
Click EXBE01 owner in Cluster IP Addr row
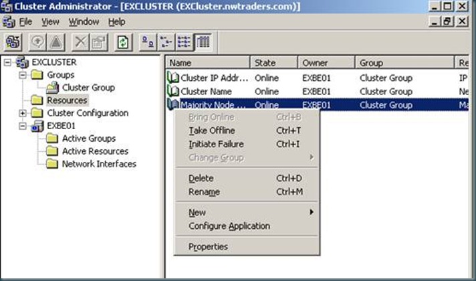[316, 78]
